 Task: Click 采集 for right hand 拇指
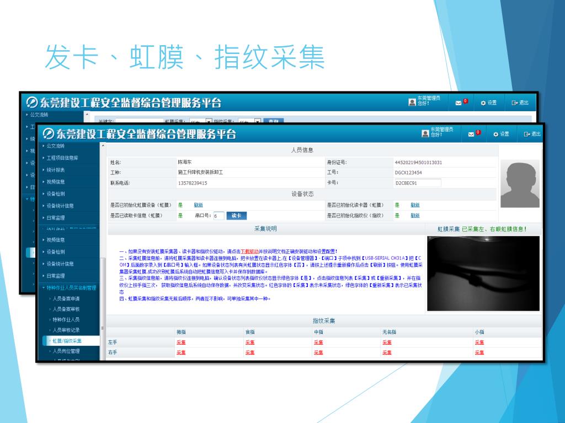point(181,352)
